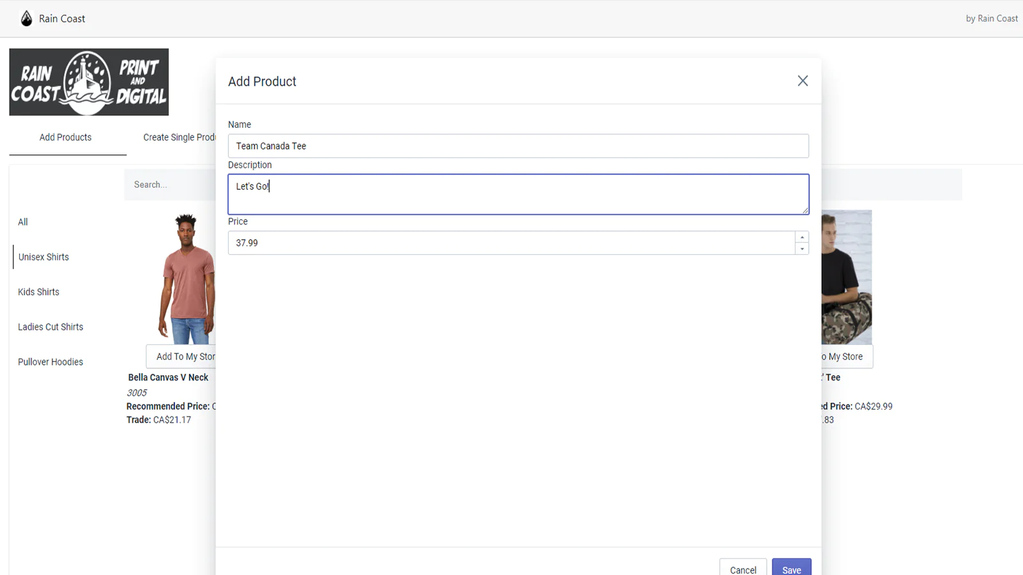Click the Name field containing Team Canada Tee

click(x=518, y=146)
